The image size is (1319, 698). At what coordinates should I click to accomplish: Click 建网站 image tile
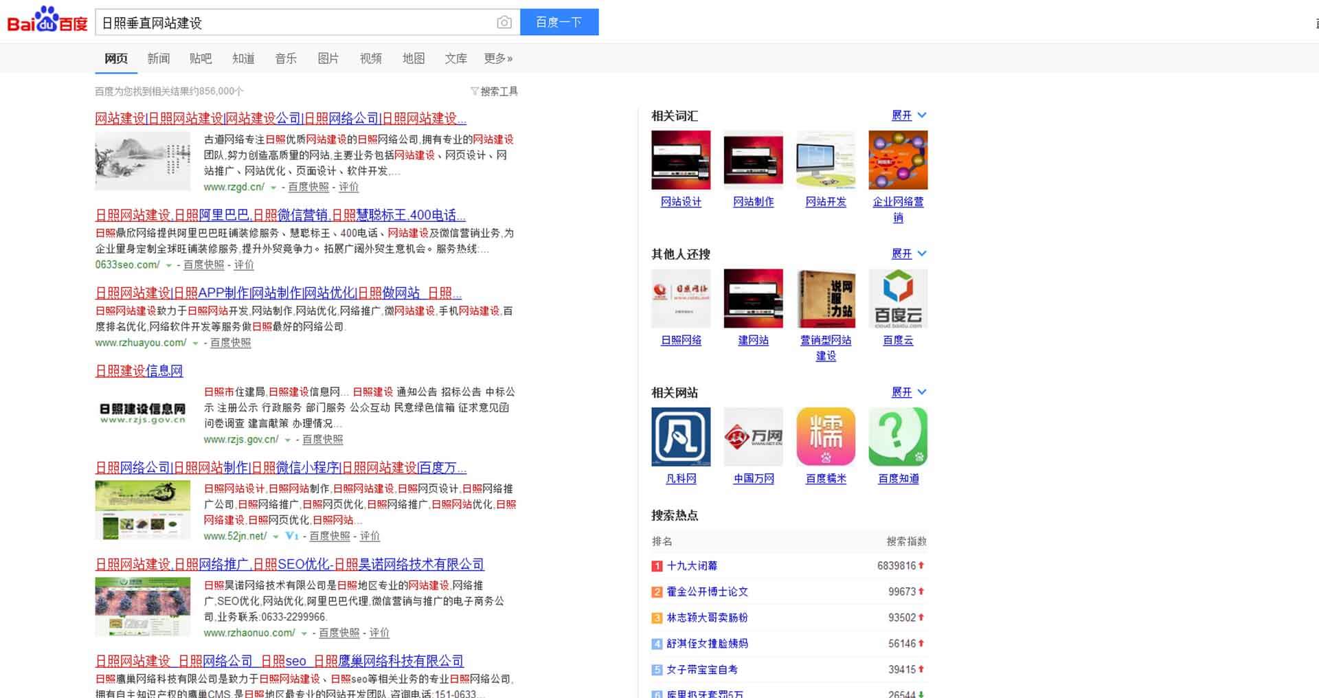(x=754, y=298)
